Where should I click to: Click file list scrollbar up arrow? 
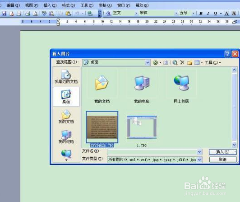click(234, 70)
